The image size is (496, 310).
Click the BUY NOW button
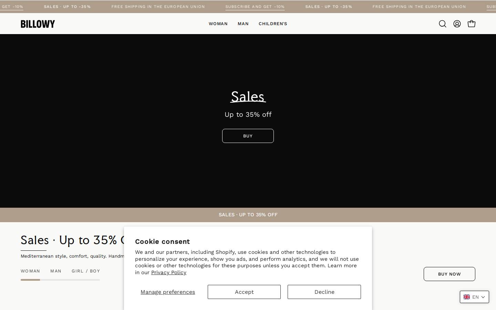[x=449, y=274]
